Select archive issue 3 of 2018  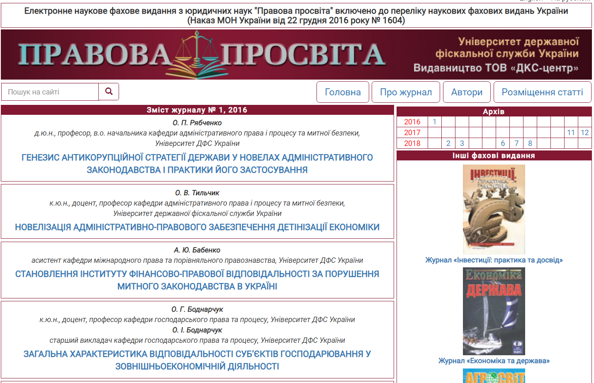tap(462, 143)
